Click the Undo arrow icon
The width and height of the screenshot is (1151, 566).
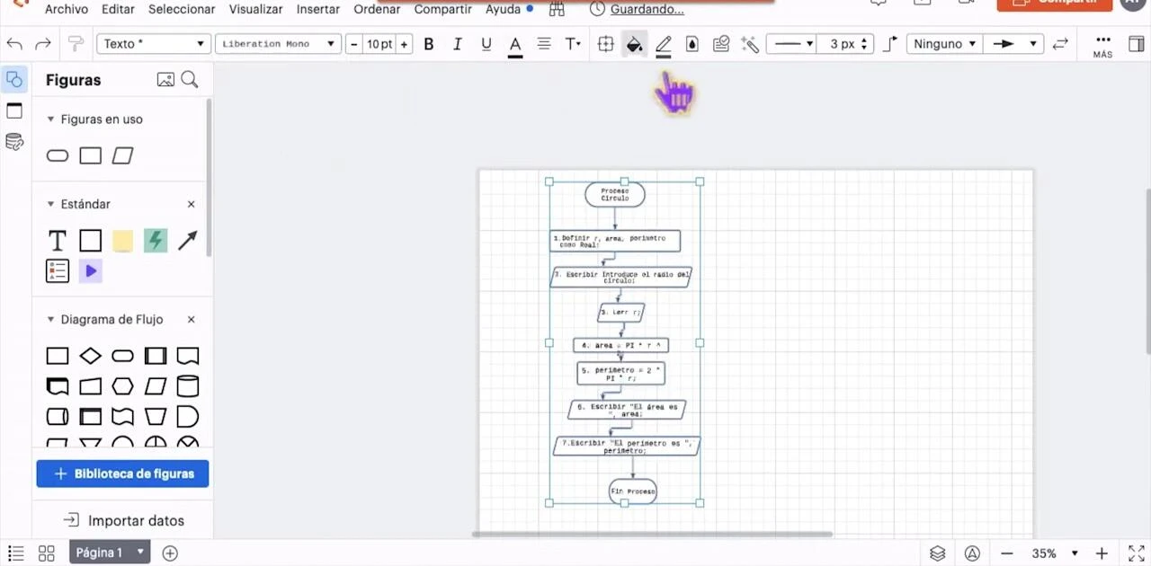14,44
